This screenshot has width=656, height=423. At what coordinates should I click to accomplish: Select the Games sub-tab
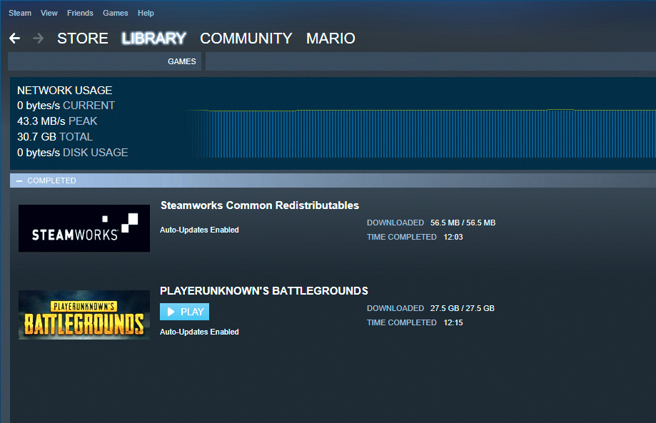(x=181, y=61)
